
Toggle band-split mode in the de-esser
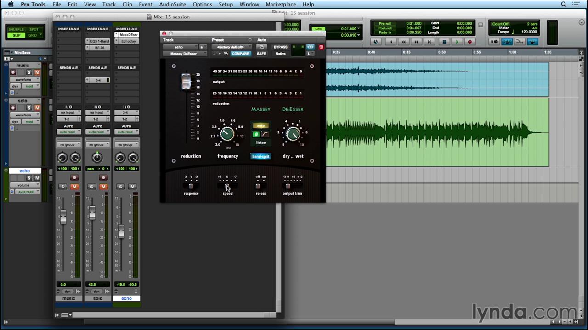[x=260, y=156]
